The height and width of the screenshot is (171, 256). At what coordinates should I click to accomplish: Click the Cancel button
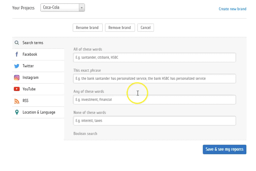146,28
